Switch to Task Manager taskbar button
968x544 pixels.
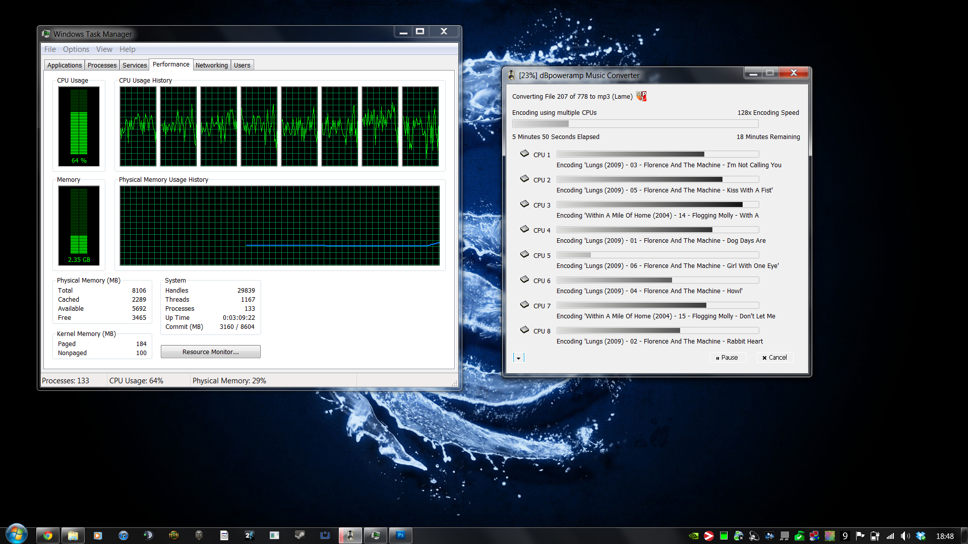(376, 535)
